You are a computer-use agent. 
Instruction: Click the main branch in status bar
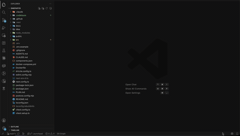[x=12, y=134]
